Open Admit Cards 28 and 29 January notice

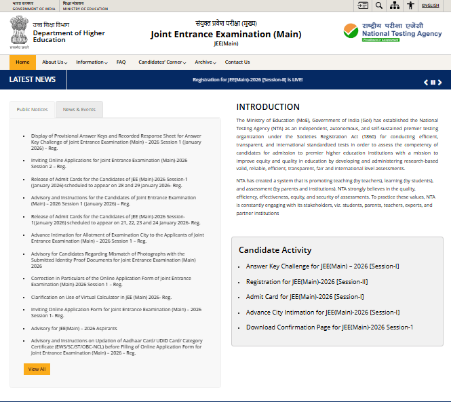point(109,182)
